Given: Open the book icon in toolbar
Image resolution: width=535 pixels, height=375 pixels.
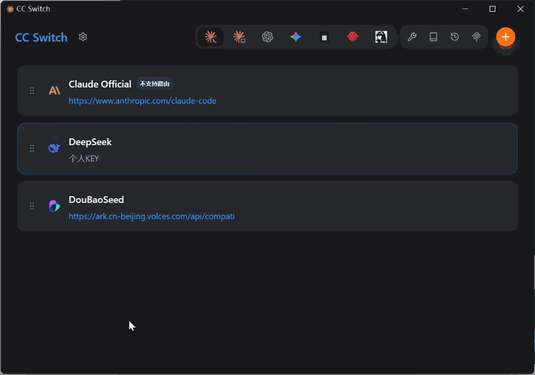Looking at the screenshot, I should tap(433, 37).
